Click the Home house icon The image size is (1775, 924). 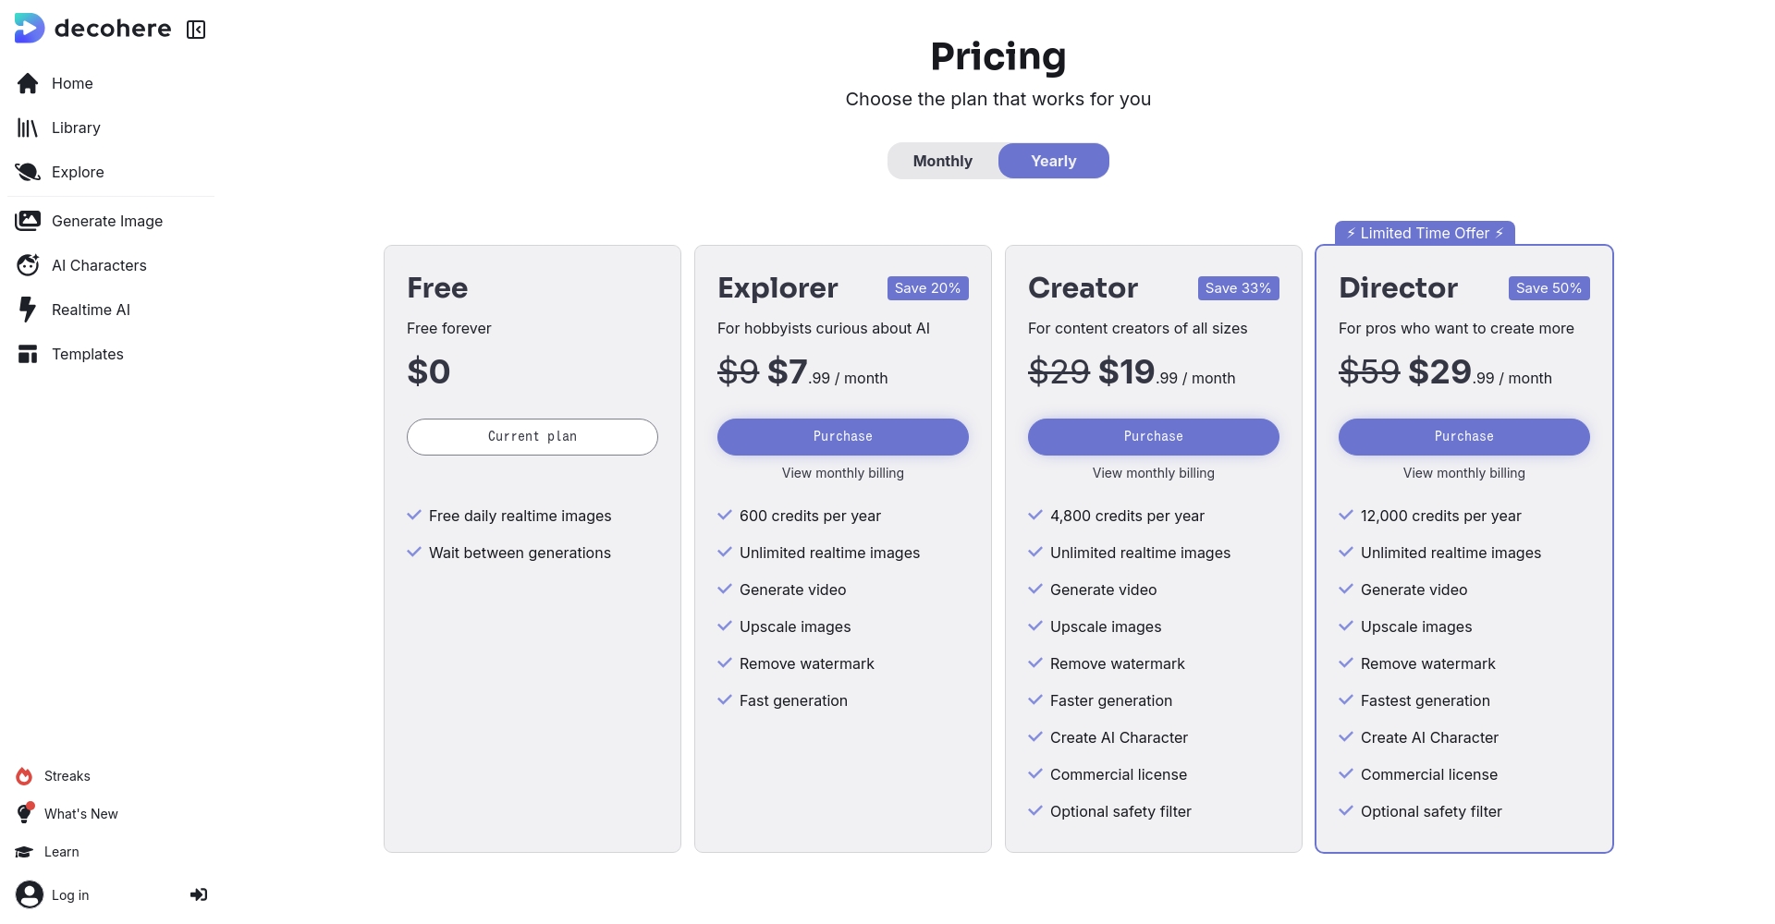click(28, 83)
